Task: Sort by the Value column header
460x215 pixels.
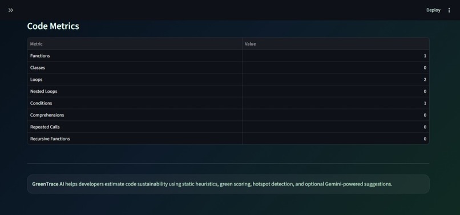Action: (x=336, y=44)
